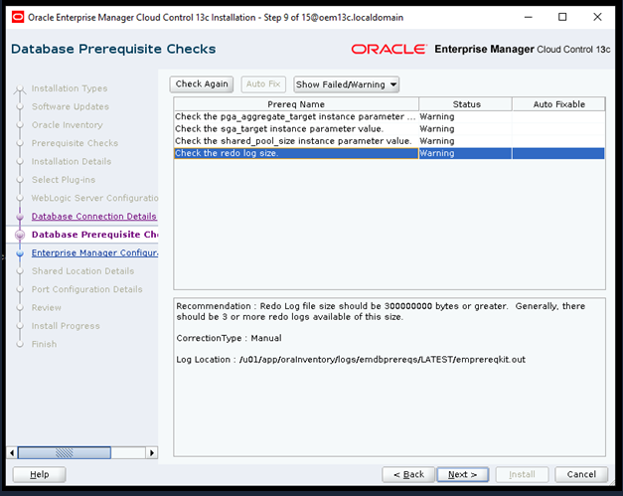Proceed with the Next button

pos(462,474)
